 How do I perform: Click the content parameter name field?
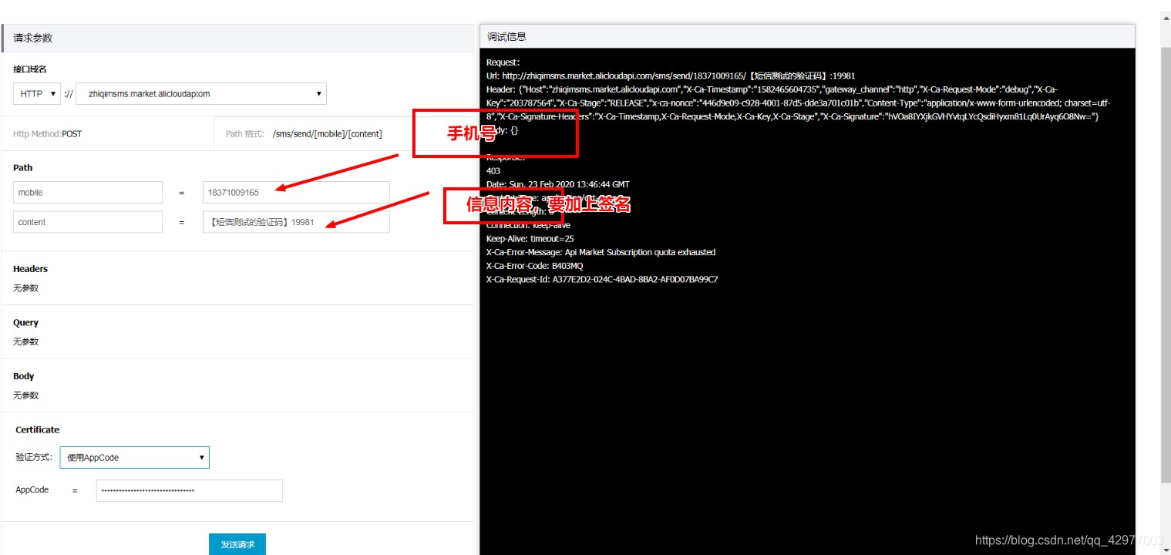tap(88, 222)
